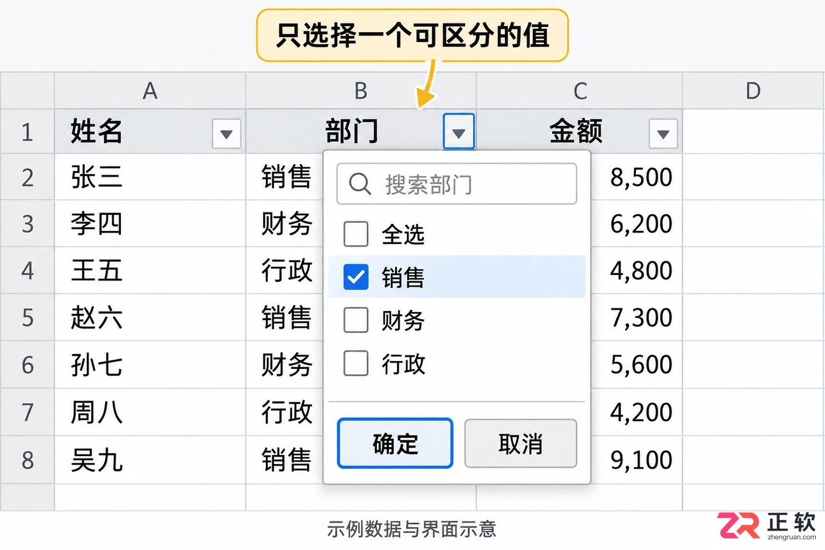
Task: Click cell 李四
Action: pos(150,223)
